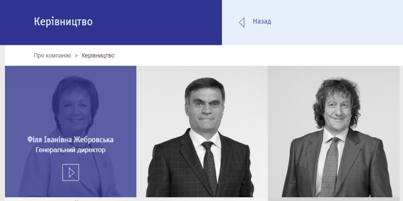403x201 pixels.
Task: Open the boxed arrow icon on Жебровська card
Action: click(71, 172)
